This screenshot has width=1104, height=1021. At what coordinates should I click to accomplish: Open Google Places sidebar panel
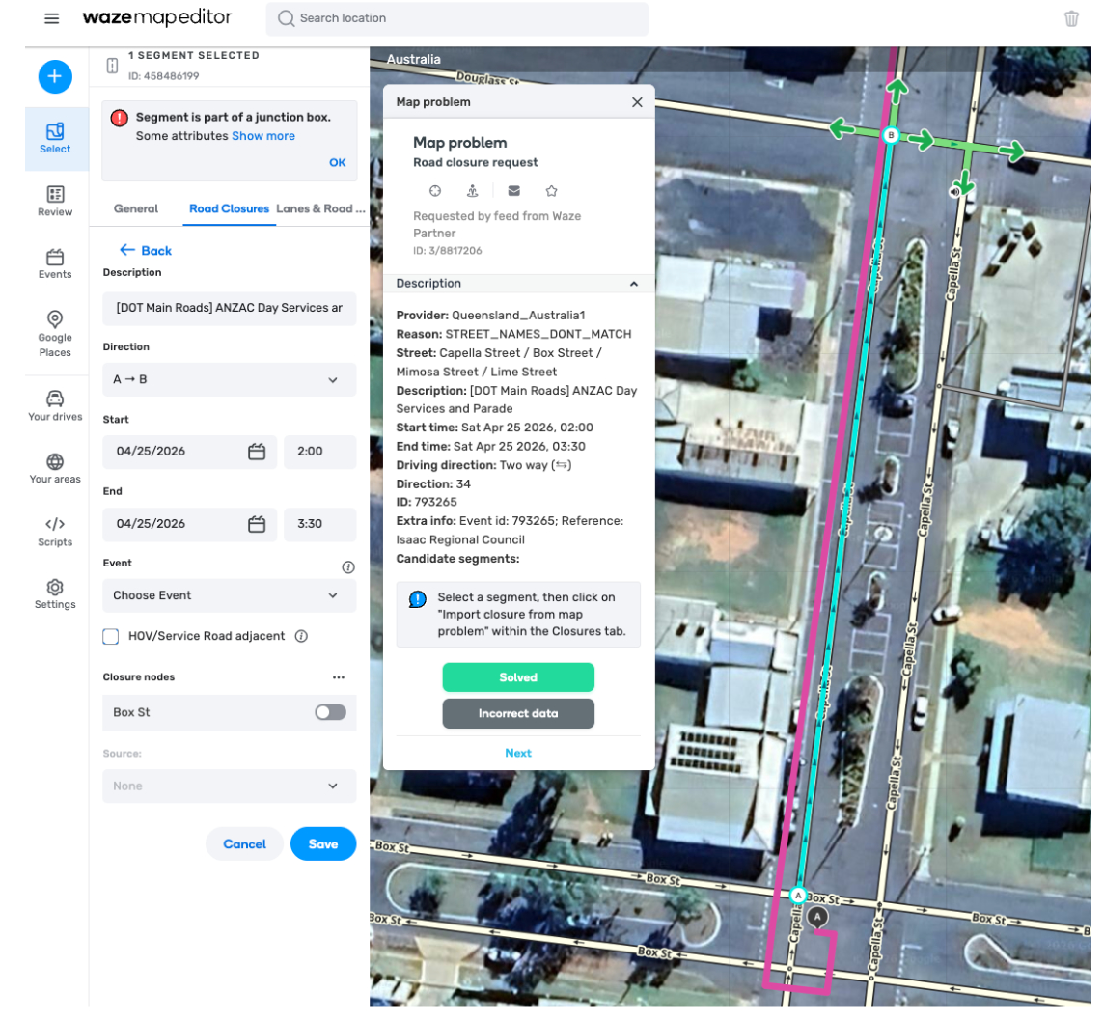click(55, 334)
